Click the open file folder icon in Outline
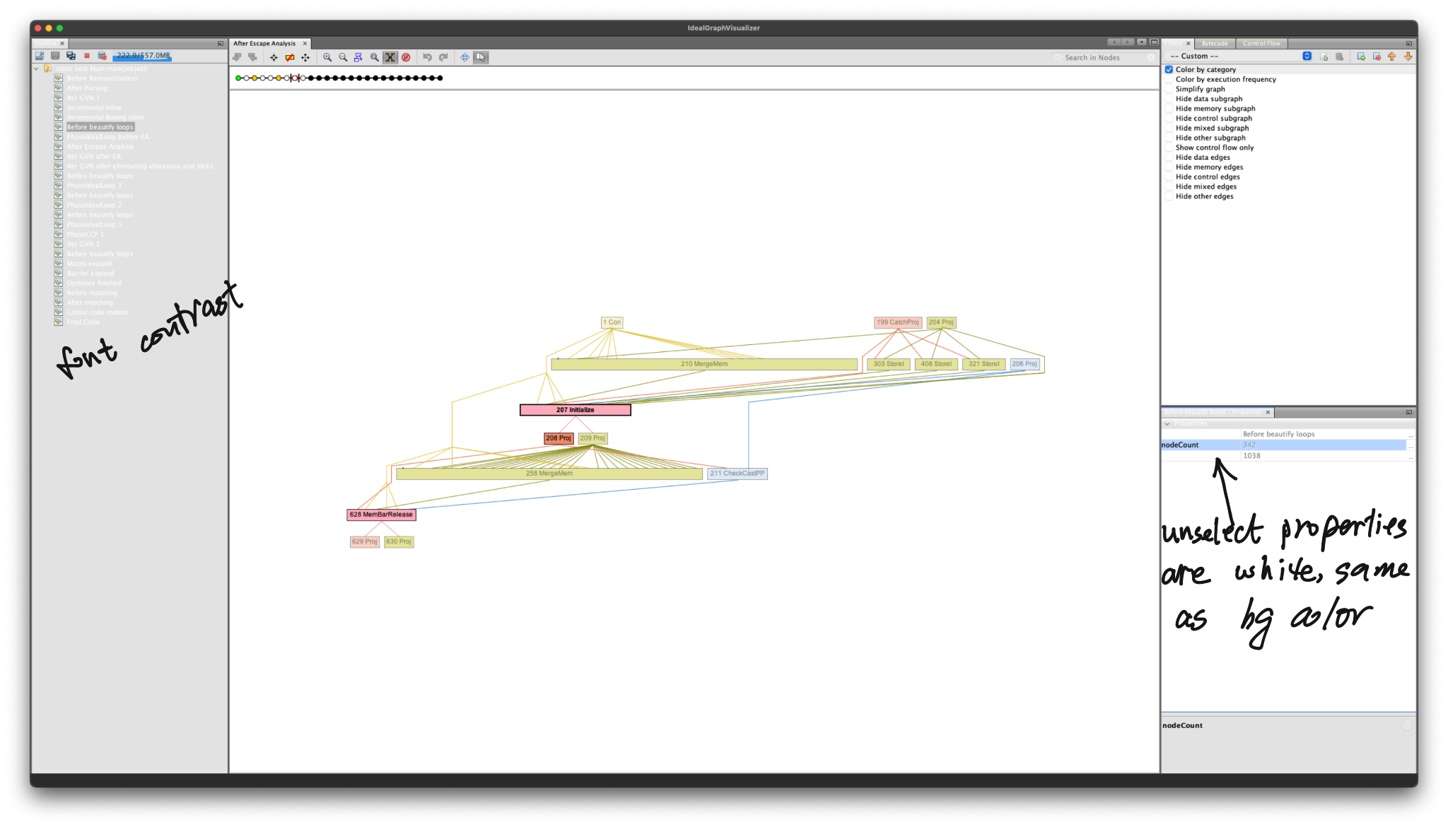This screenshot has height=827, width=1448. click(40, 56)
